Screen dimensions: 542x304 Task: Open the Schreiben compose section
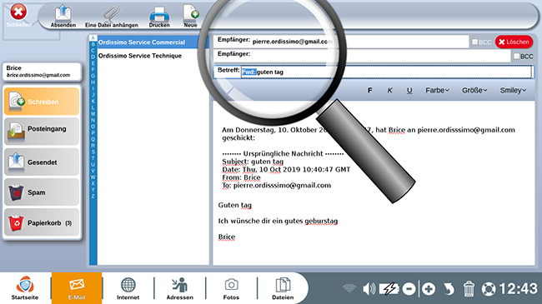(x=42, y=102)
